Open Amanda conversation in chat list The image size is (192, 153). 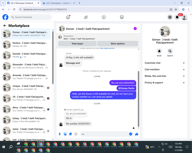coord(26,77)
